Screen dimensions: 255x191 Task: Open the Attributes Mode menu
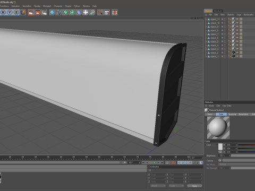click(211, 106)
